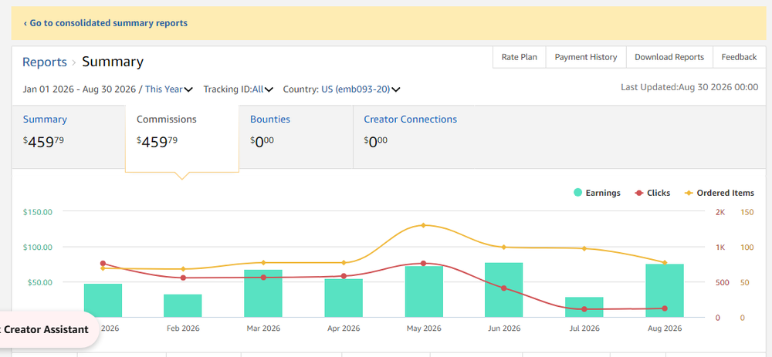The width and height of the screenshot is (772, 357).
Task: Open the Creator Assistant button
Action: pyautogui.click(x=48, y=329)
